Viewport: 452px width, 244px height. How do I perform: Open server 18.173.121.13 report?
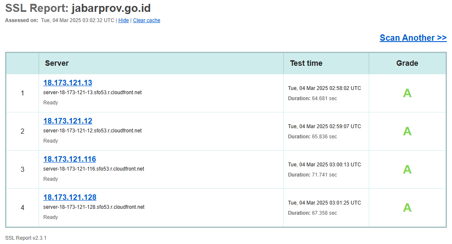[x=68, y=83]
